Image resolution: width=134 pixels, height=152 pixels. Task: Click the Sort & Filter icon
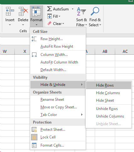pyautogui.click(x=81, y=11)
